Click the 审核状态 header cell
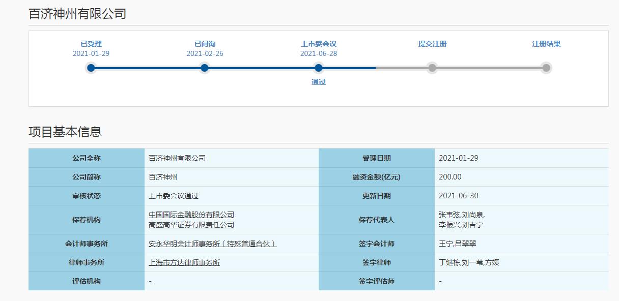Screen dimensions: 619x301 (87, 196)
